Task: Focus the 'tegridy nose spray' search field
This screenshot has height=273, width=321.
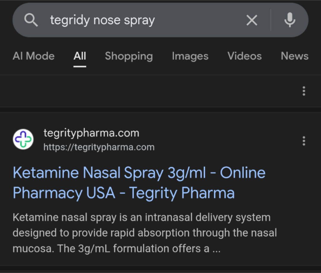Action: (134, 20)
